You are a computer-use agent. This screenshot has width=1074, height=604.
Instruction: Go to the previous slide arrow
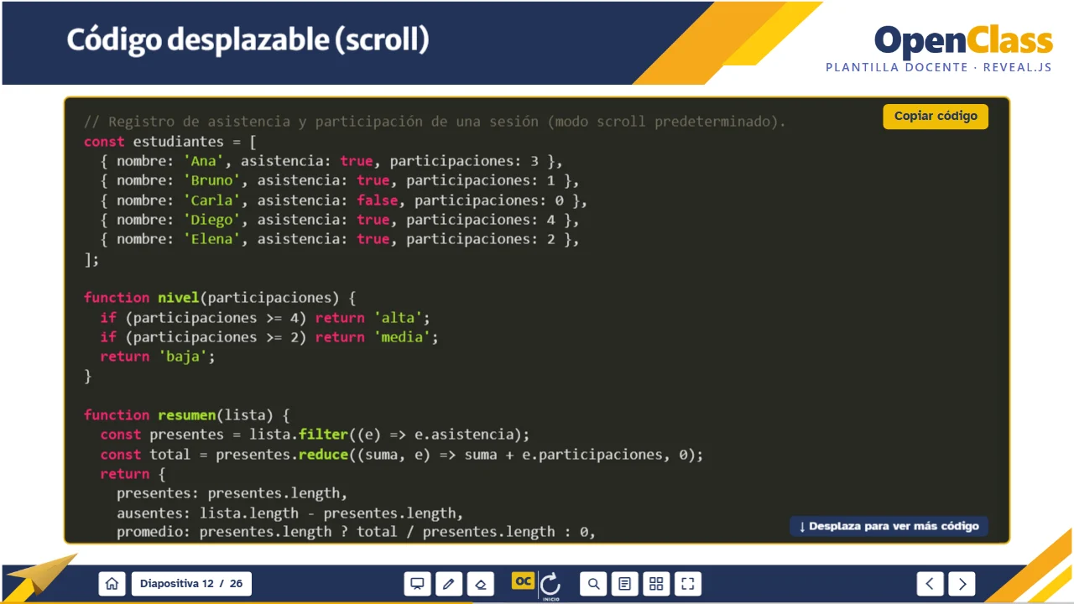(x=930, y=584)
